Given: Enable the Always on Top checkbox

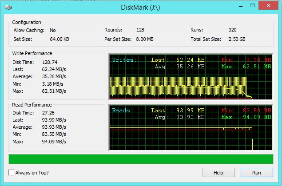Looking at the screenshot, I should tap(11, 173).
